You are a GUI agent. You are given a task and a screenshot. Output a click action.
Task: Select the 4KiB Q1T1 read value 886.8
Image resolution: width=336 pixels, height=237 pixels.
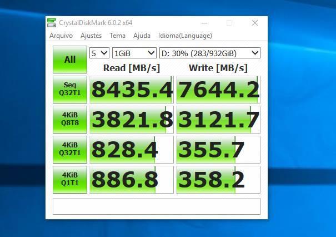(x=132, y=180)
